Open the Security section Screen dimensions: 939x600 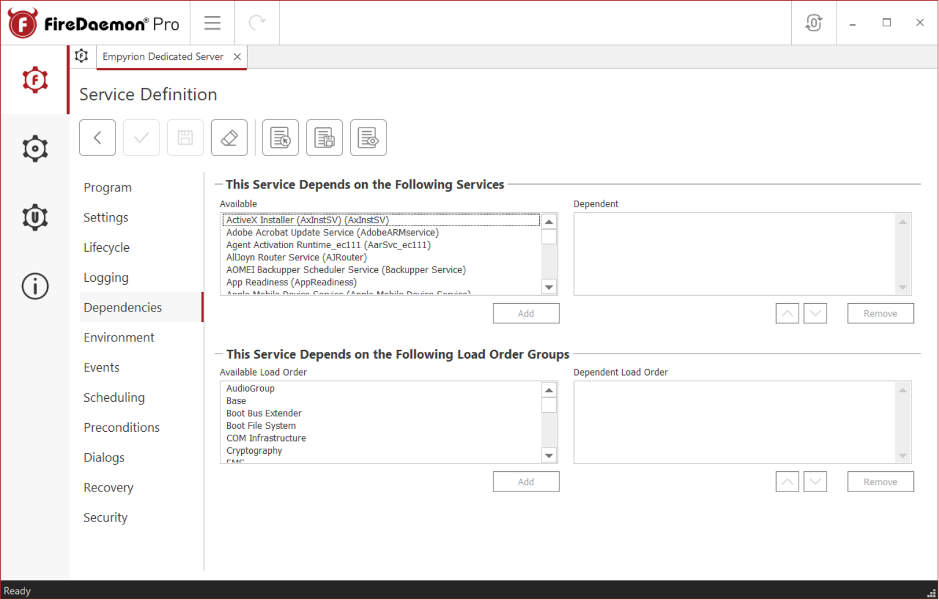point(106,517)
